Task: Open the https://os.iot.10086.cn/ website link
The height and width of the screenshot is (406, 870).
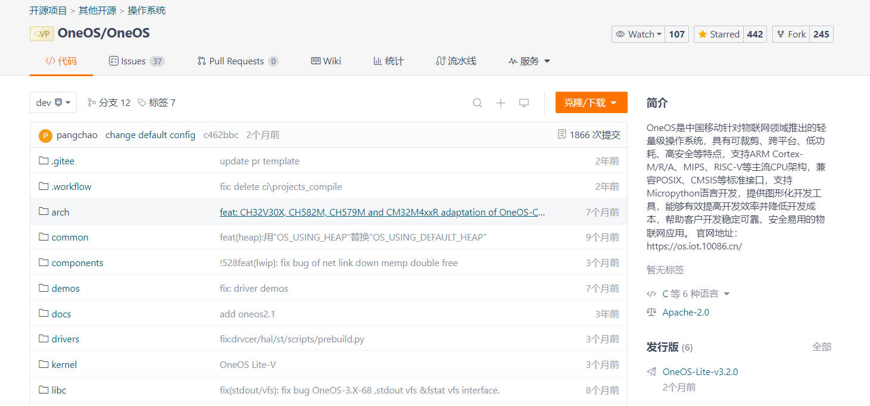Action: pyautogui.click(x=694, y=246)
